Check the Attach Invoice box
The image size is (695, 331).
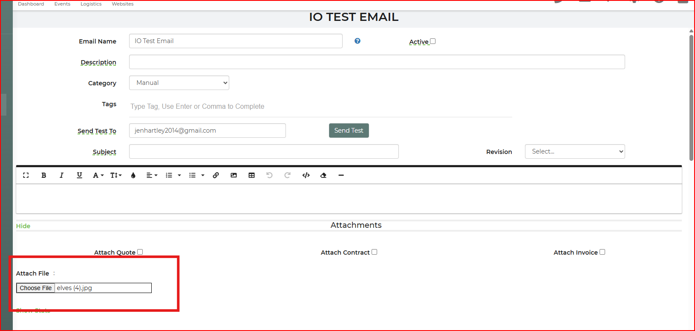[602, 252]
